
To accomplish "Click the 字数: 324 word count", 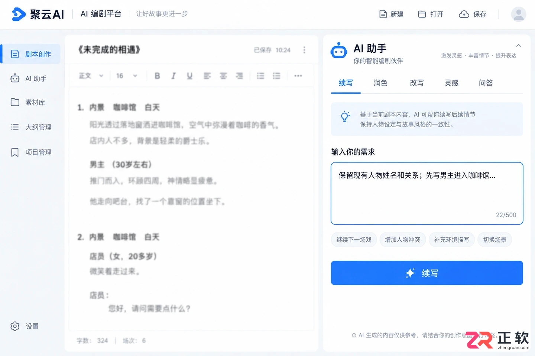I will [92, 340].
